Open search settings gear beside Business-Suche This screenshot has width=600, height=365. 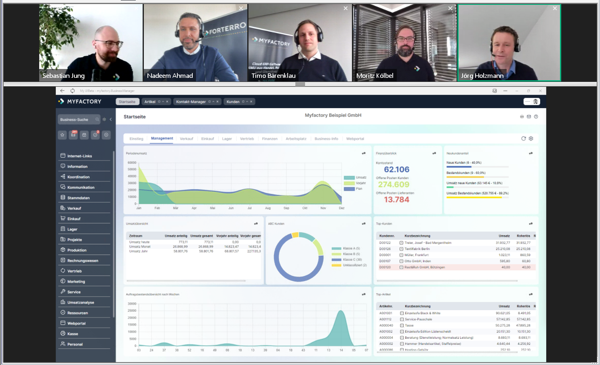tap(104, 119)
